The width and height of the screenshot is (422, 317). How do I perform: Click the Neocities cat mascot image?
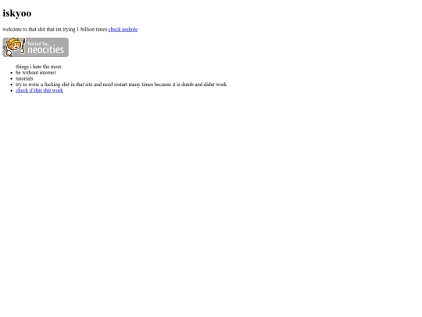pos(13,47)
